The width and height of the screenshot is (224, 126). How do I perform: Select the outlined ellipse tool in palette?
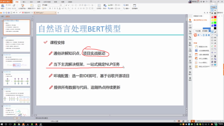tap(212, 41)
